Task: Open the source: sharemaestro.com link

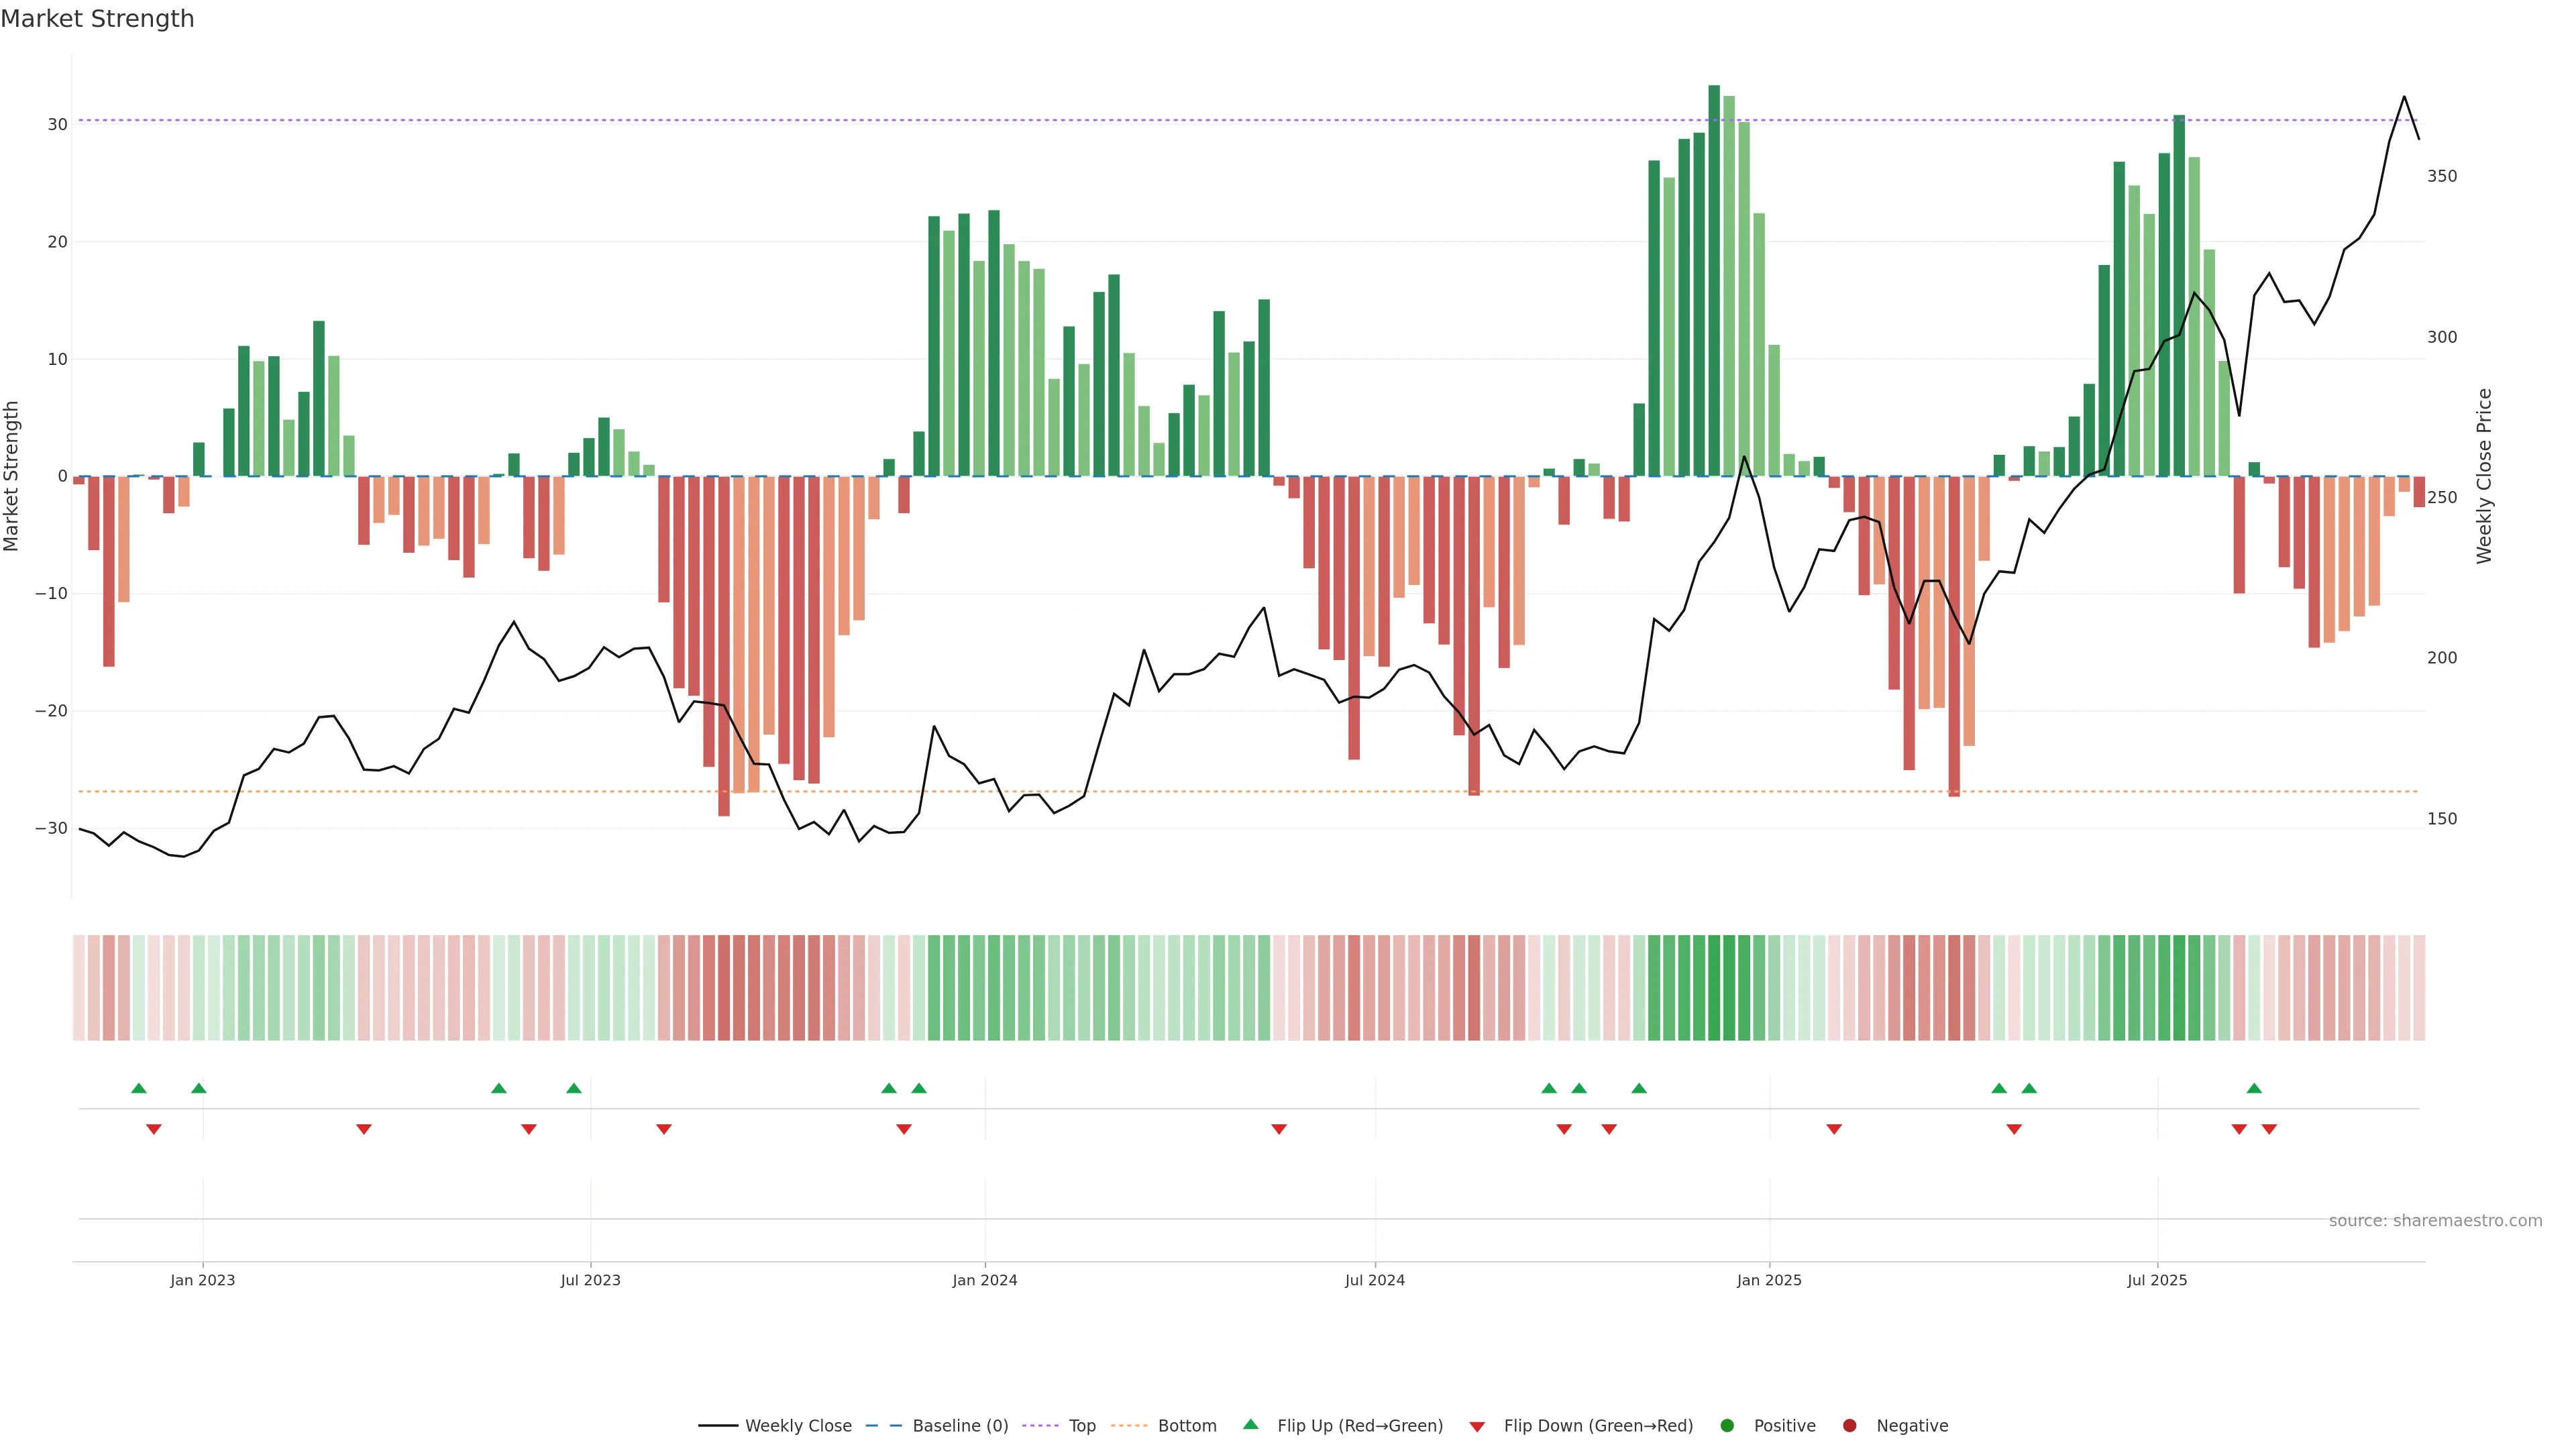Action: (2435, 1221)
